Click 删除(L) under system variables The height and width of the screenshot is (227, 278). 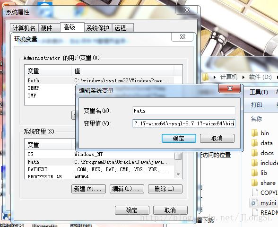tap(165, 189)
